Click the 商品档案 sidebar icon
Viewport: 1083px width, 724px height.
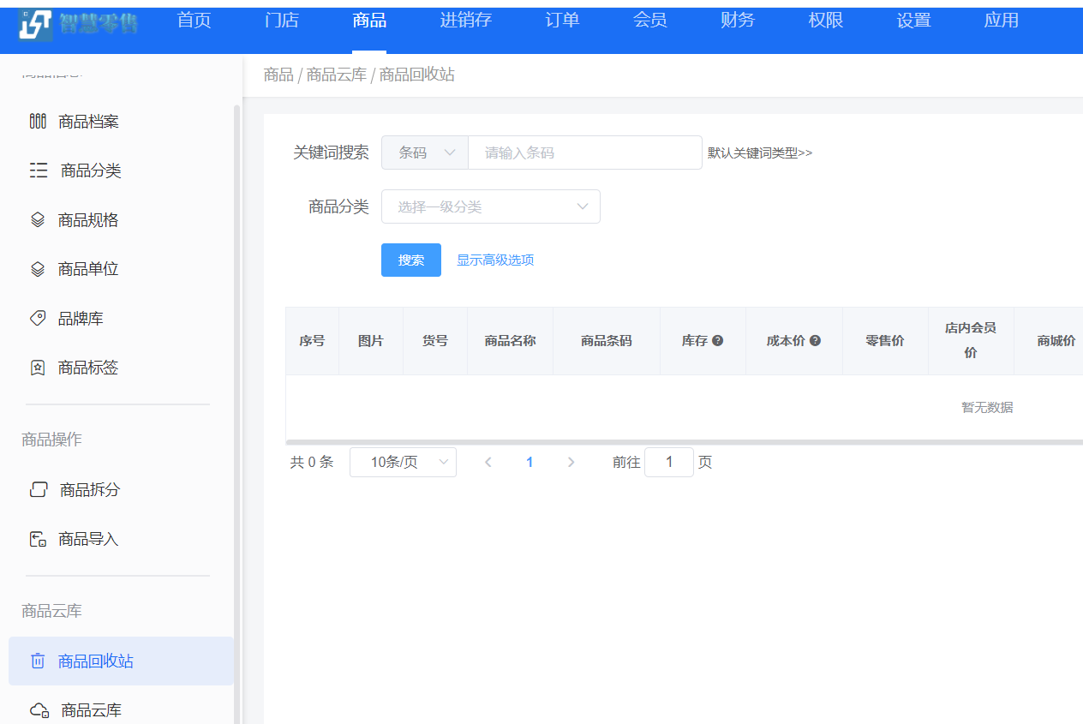tap(38, 122)
